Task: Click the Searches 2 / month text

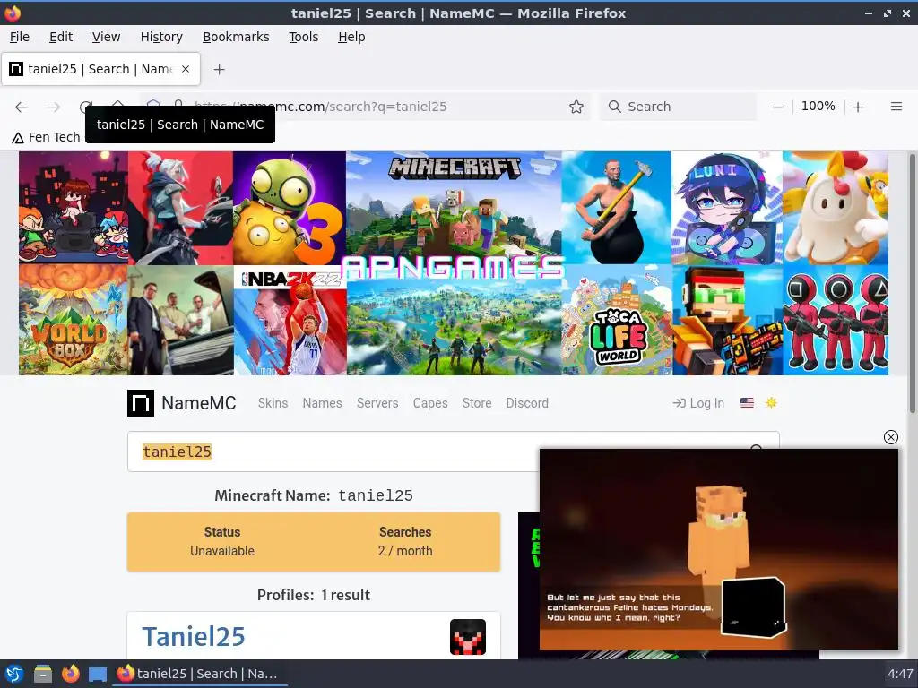Action: pyautogui.click(x=405, y=542)
